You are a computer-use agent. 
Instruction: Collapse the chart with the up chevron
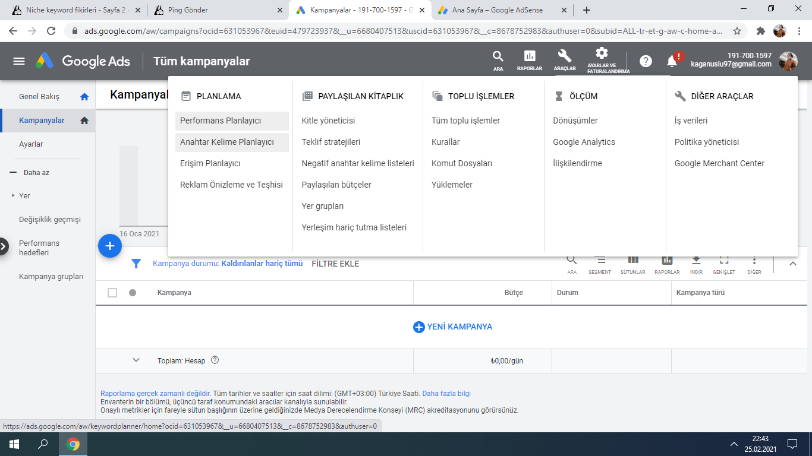point(793,264)
